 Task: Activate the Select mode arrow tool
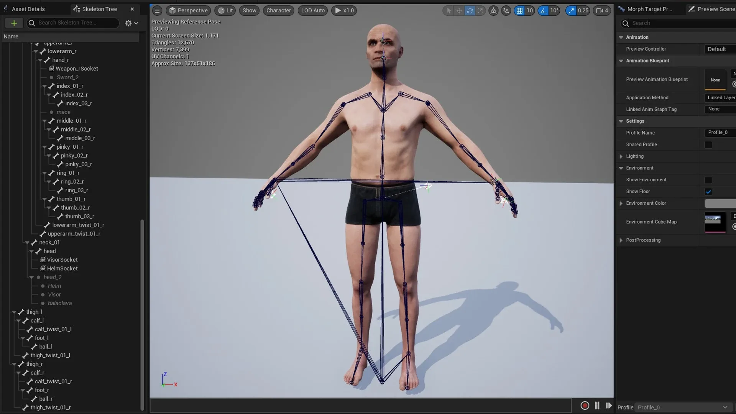(x=449, y=11)
